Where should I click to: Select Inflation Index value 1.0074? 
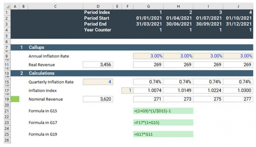click(148, 90)
